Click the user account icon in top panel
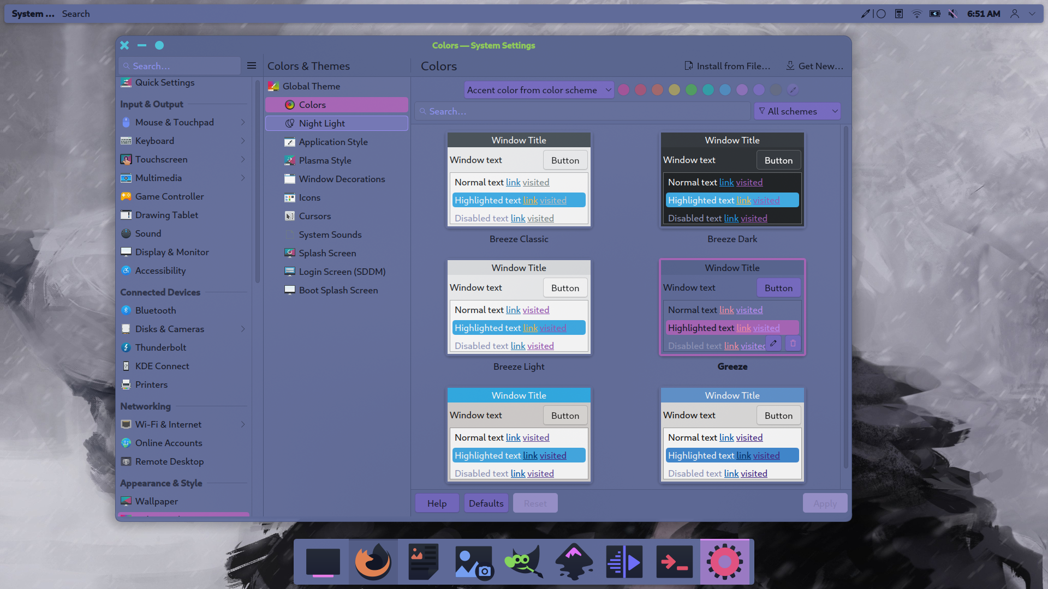This screenshot has width=1048, height=589. pos(1015,14)
